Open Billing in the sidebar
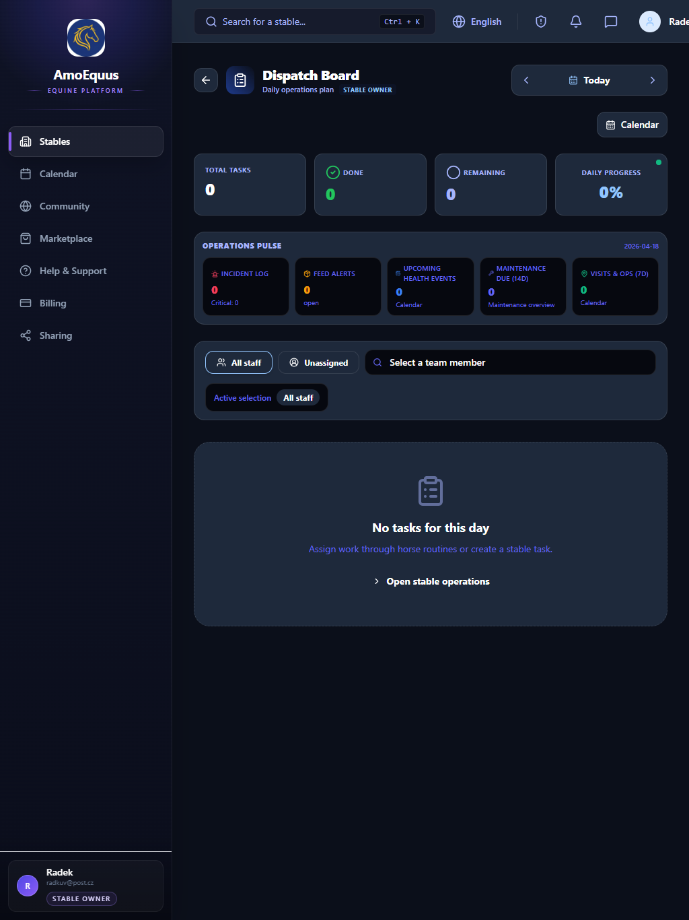 [52, 303]
